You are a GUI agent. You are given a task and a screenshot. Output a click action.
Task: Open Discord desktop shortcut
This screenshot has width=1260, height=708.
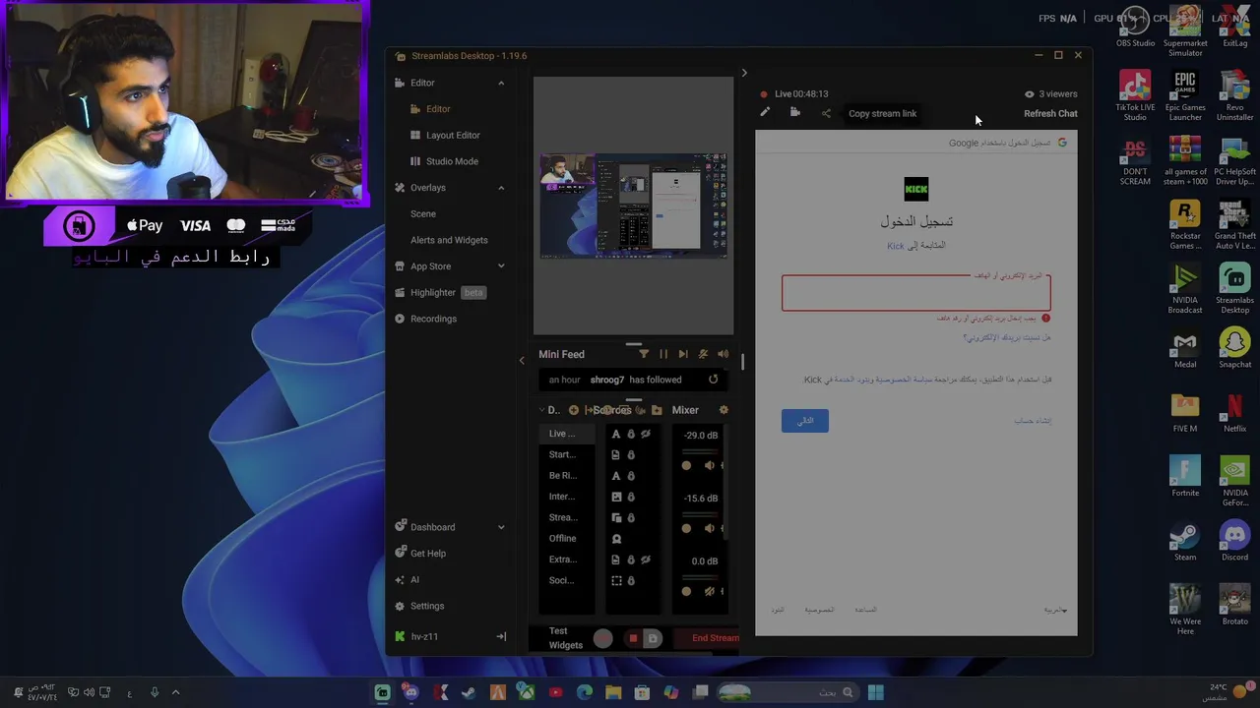1234,542
